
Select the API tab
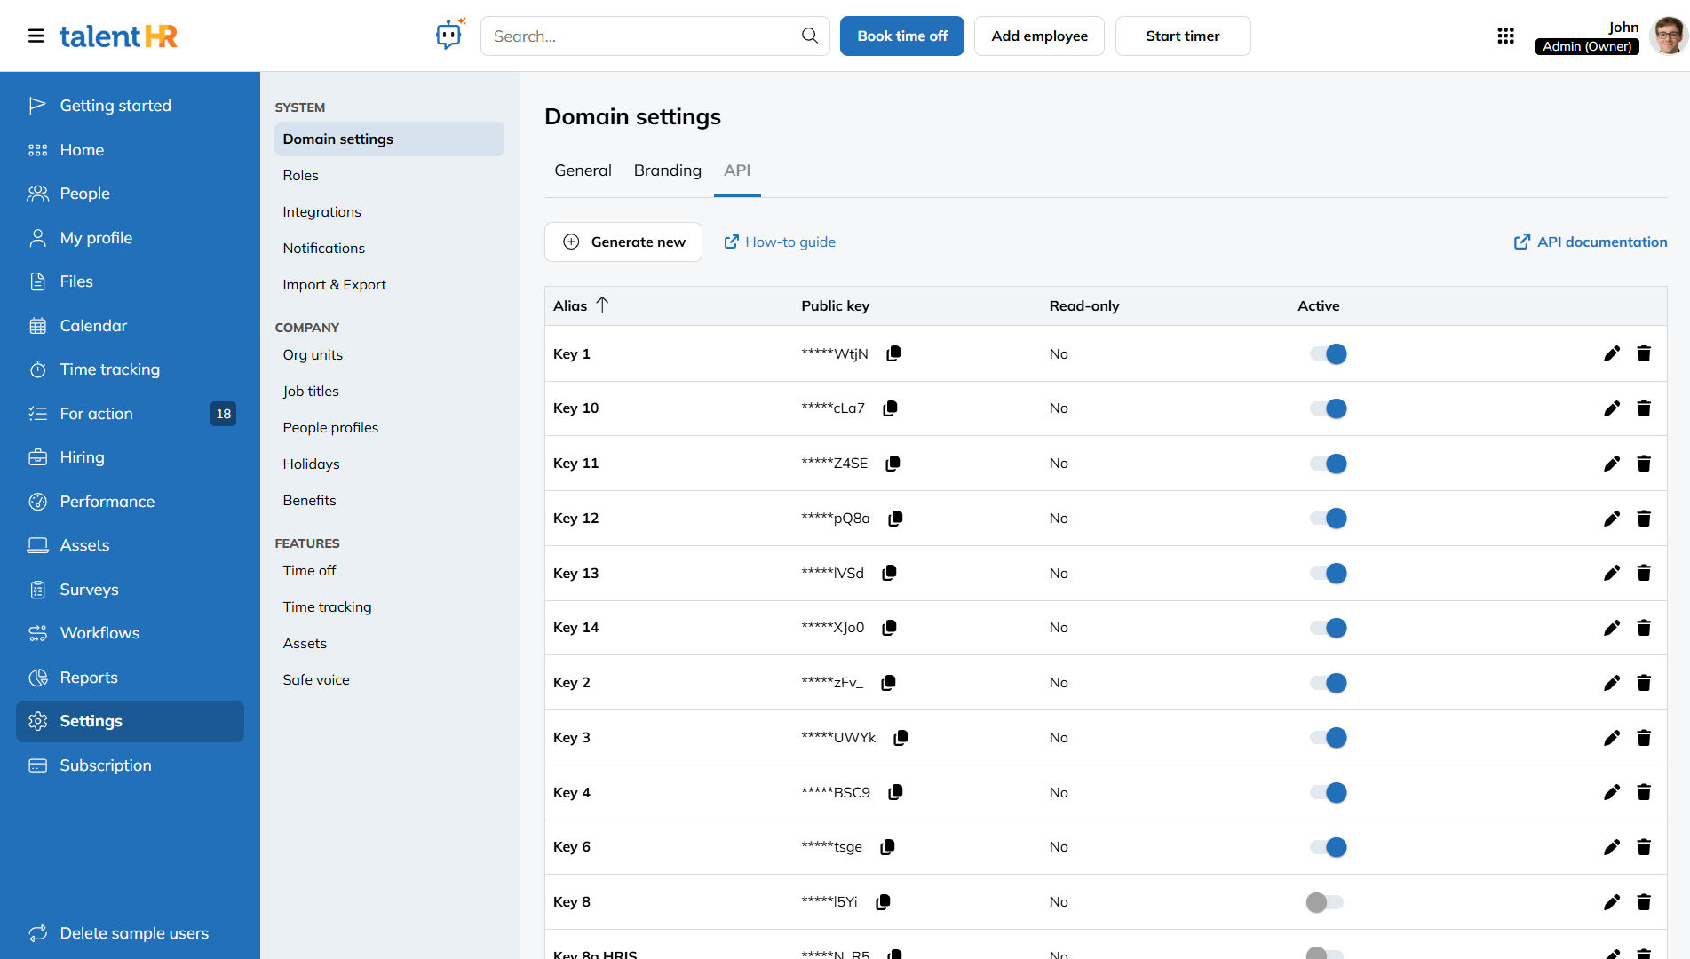[737, 170]
